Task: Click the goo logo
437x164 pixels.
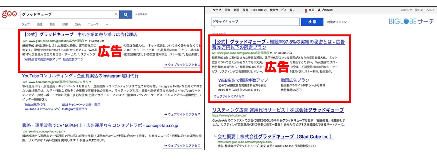Action: click(9, 14)
